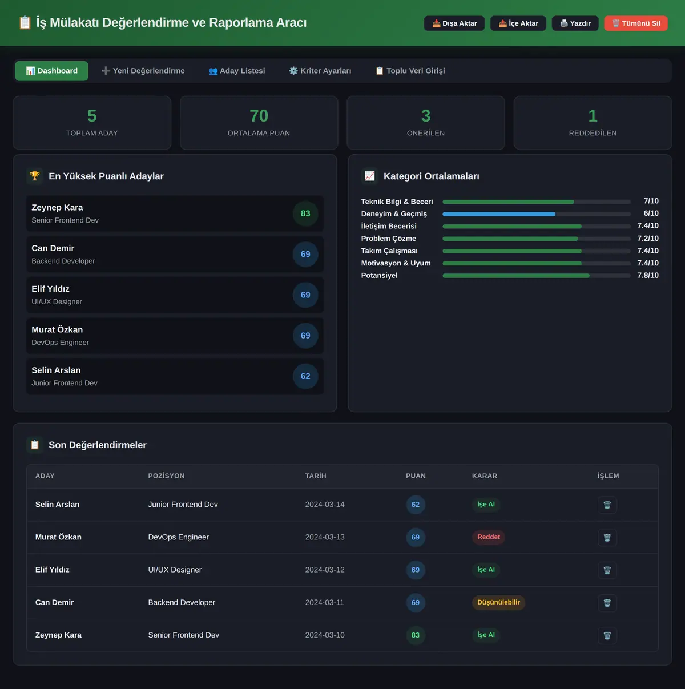The image size is (685, 689).
Task: Click the blue Deneyim & Geçmiş progress bar
Action: (x=537, y=214)
